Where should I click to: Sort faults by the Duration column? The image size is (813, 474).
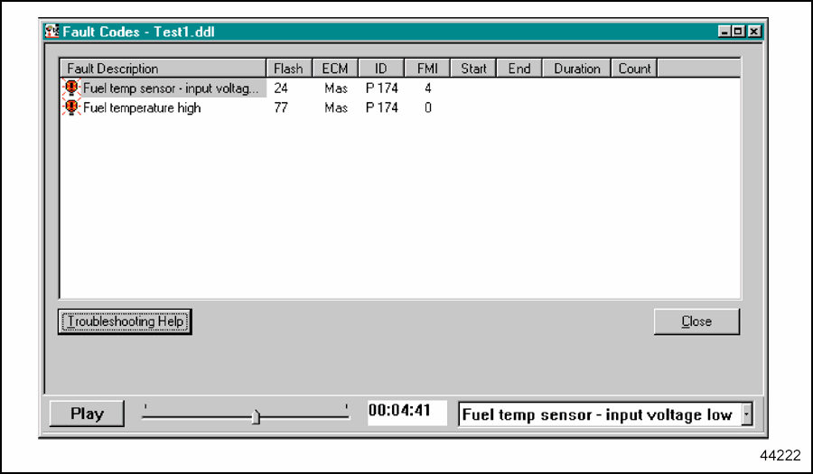click(576, 69)
